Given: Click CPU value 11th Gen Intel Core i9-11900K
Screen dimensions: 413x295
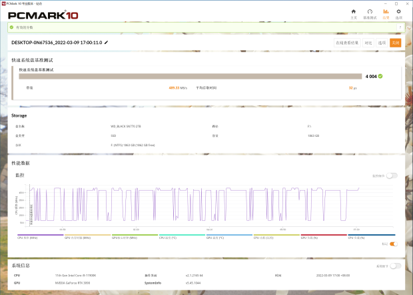Looking at the screenshot, I should click(x=75, y=276).
